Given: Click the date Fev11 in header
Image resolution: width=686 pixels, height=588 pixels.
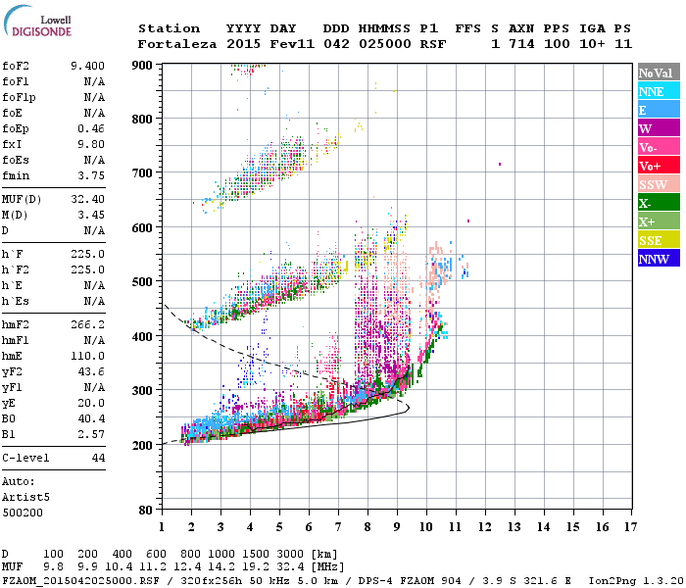Looking at the screenshot, I should pos(292,44).
